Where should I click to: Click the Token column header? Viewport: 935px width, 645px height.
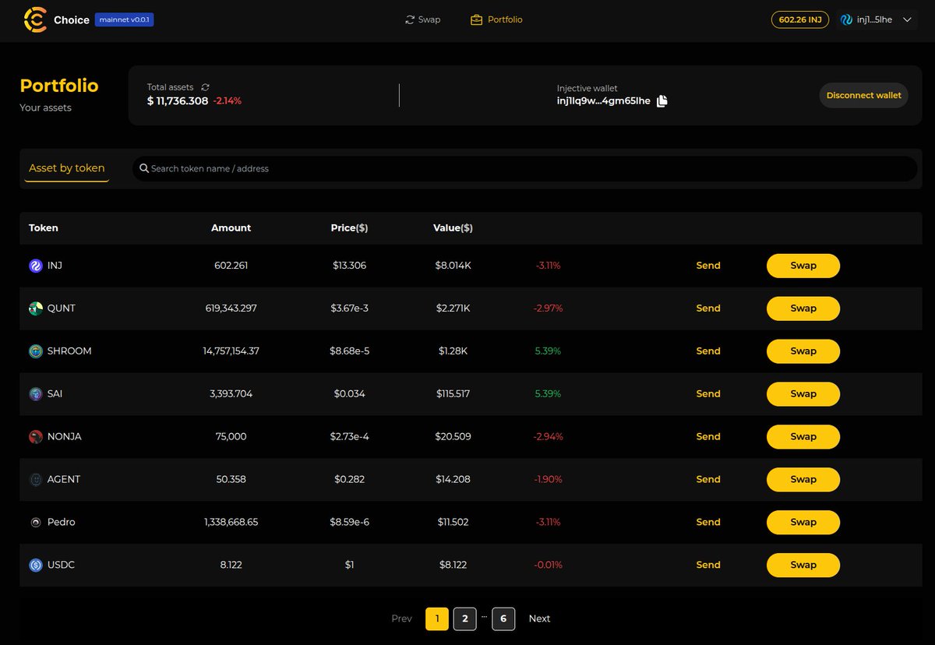[44, 228]
